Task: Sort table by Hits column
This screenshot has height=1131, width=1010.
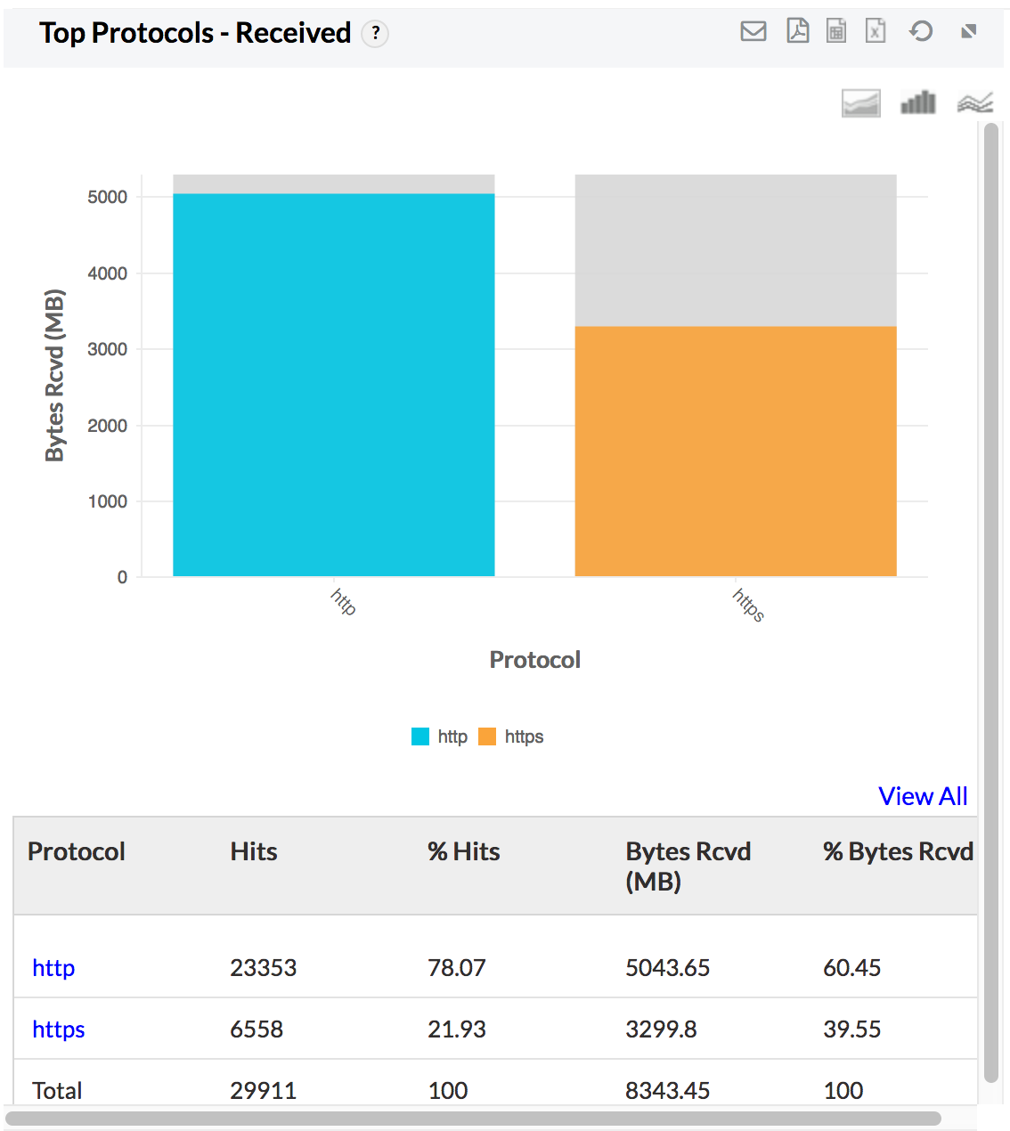Action: (x=254, y=852)
